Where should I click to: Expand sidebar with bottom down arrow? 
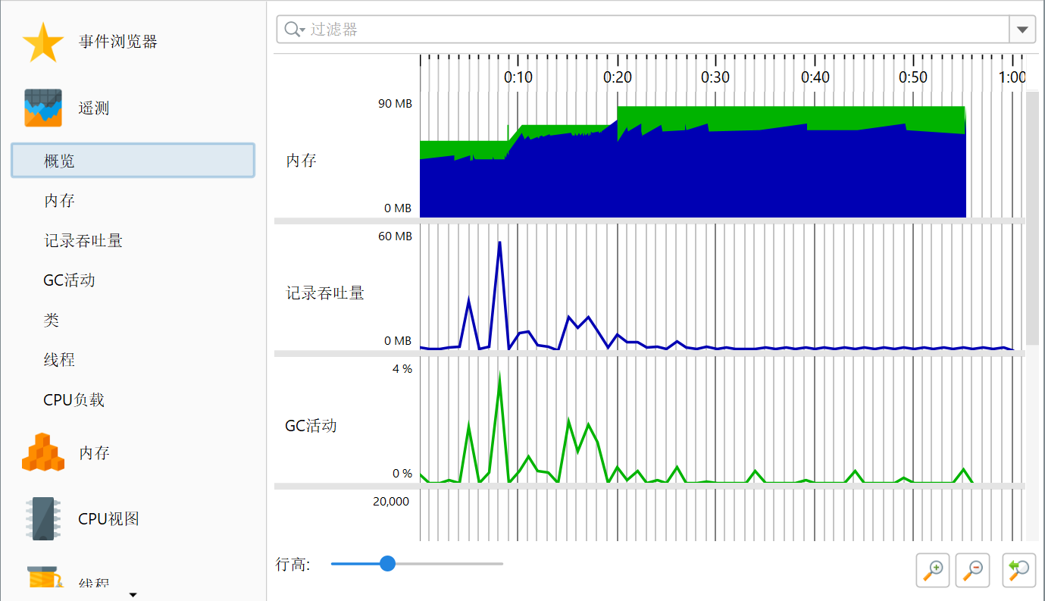pos(133,595)
